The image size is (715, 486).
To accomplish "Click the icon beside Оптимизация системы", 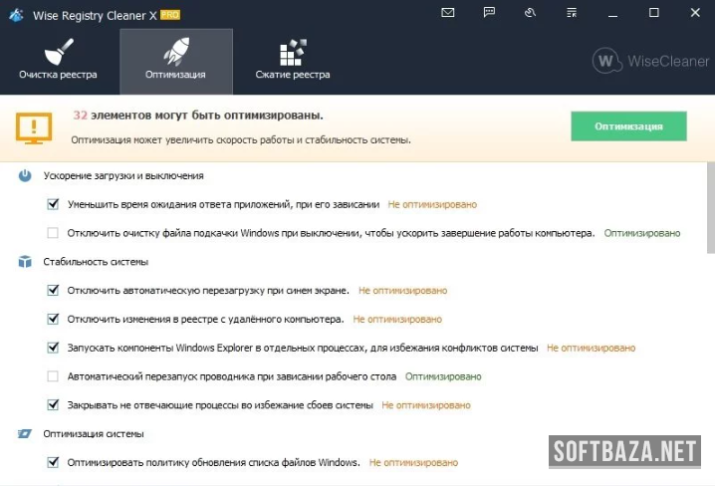I will 25,434.
